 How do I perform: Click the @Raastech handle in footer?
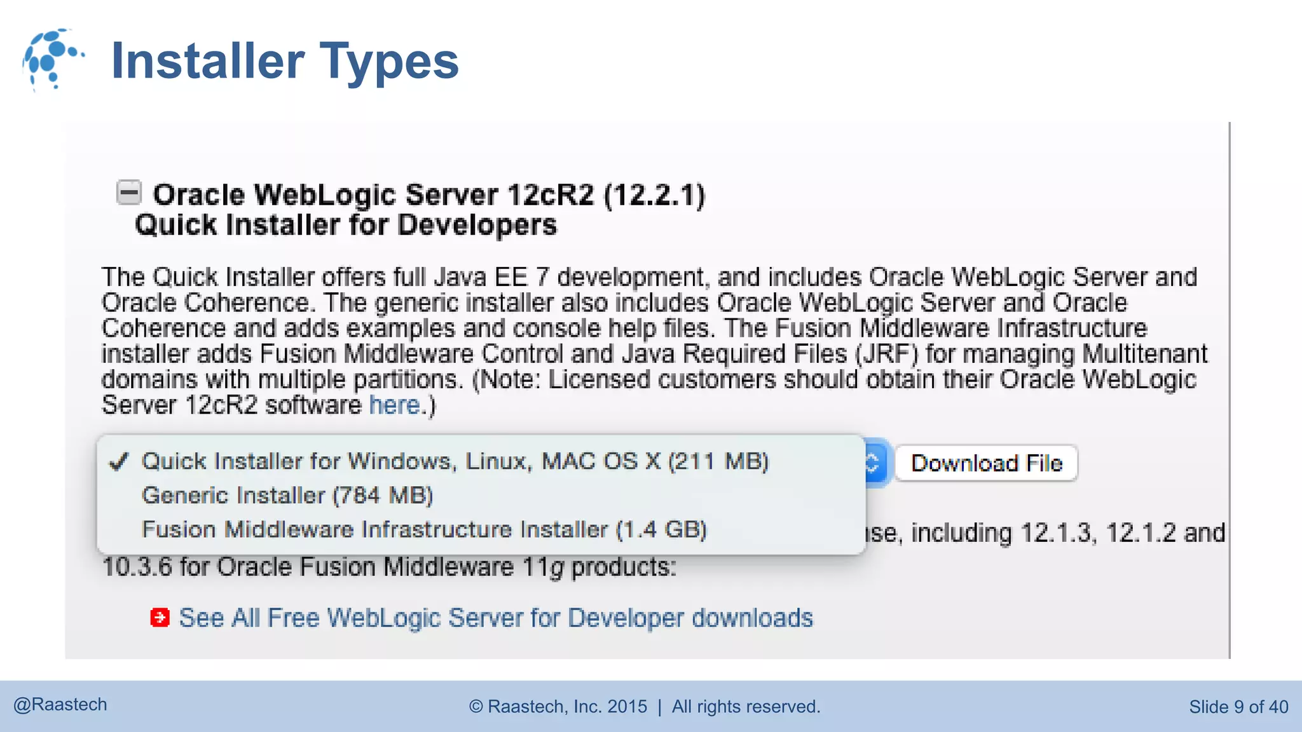pyautogui.click(x=60, y=705)
